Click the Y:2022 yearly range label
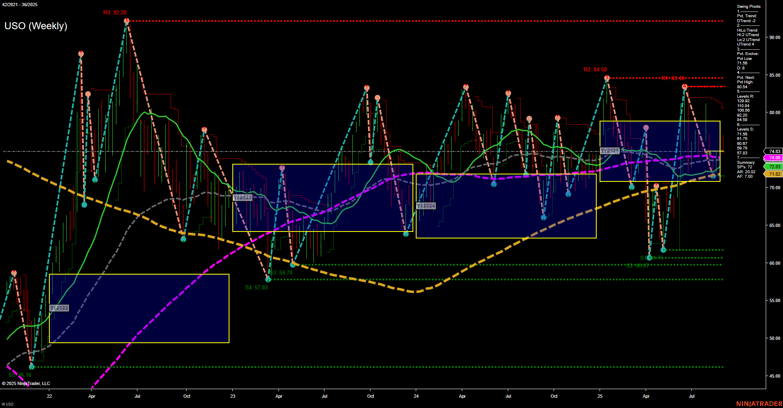 pyautogui.click(x=59, y=307)
